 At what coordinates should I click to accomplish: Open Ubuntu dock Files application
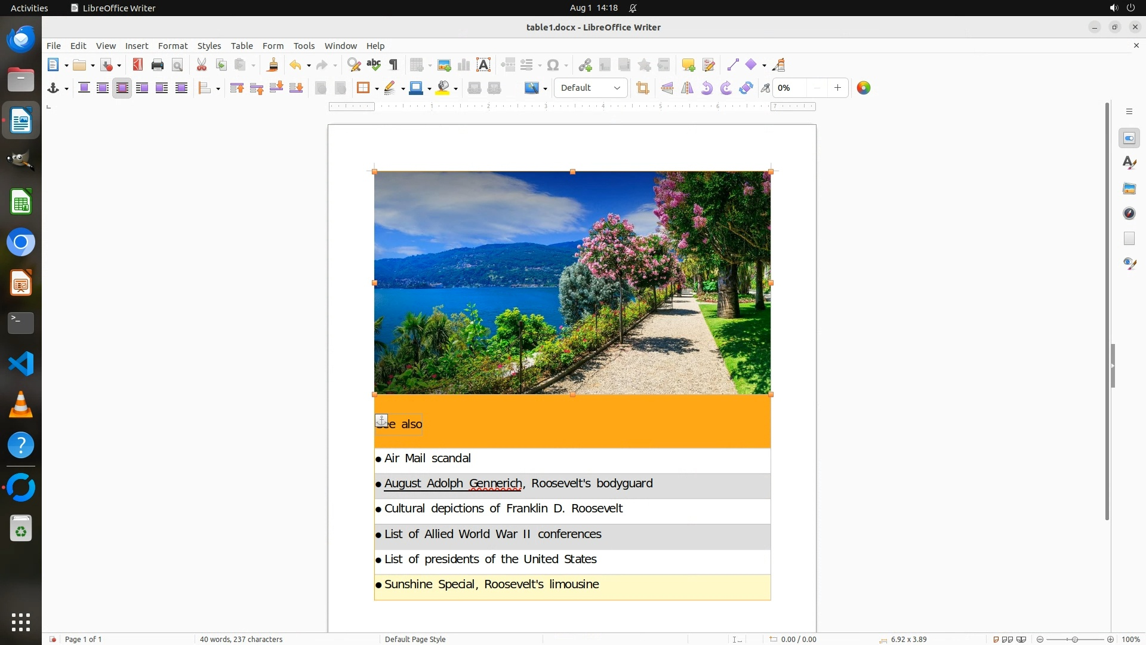pyautogui.click(x=21, y=80)
